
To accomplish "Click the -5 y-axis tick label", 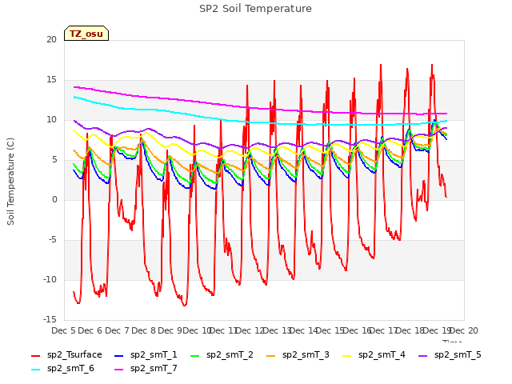I will (51, 239).
